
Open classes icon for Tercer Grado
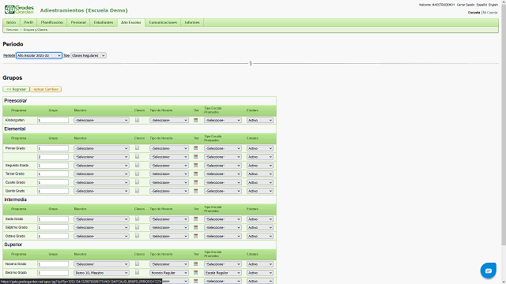(x=137, y=174)
